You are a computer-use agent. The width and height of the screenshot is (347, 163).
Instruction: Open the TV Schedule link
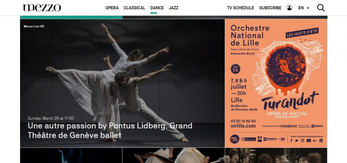[241, 8]
